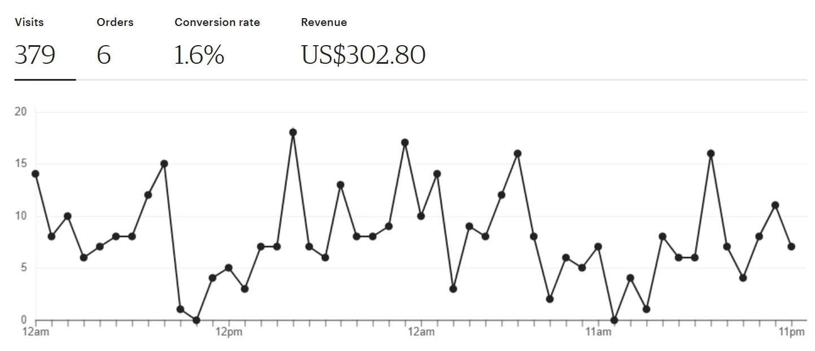Image resolution: width=815 pixels, height=351 pixels.
Task: Click the data point above the 12pm label
Action: pos(228,267)
